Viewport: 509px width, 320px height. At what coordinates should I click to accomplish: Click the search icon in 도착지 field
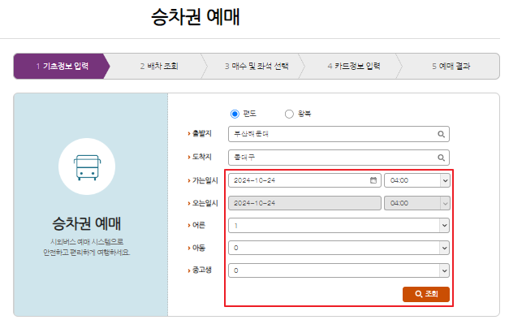click(x=441, y=158)
